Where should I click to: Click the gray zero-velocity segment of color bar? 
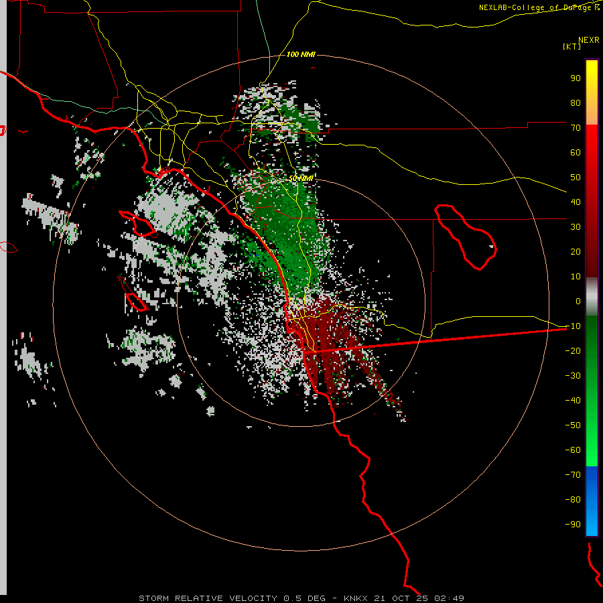[592, 297]
